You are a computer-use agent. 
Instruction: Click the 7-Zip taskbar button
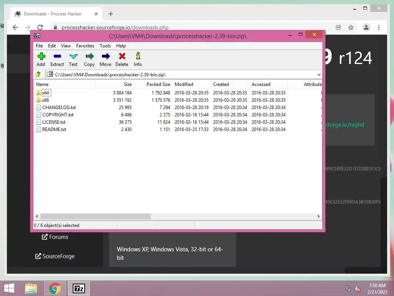pyautogui.click(x=78, y=288)
